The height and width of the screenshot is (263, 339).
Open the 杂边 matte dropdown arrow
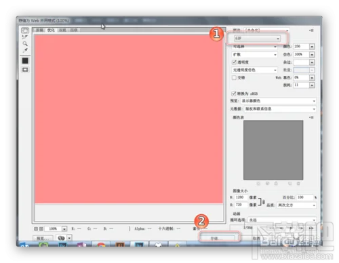click(312, 62)
